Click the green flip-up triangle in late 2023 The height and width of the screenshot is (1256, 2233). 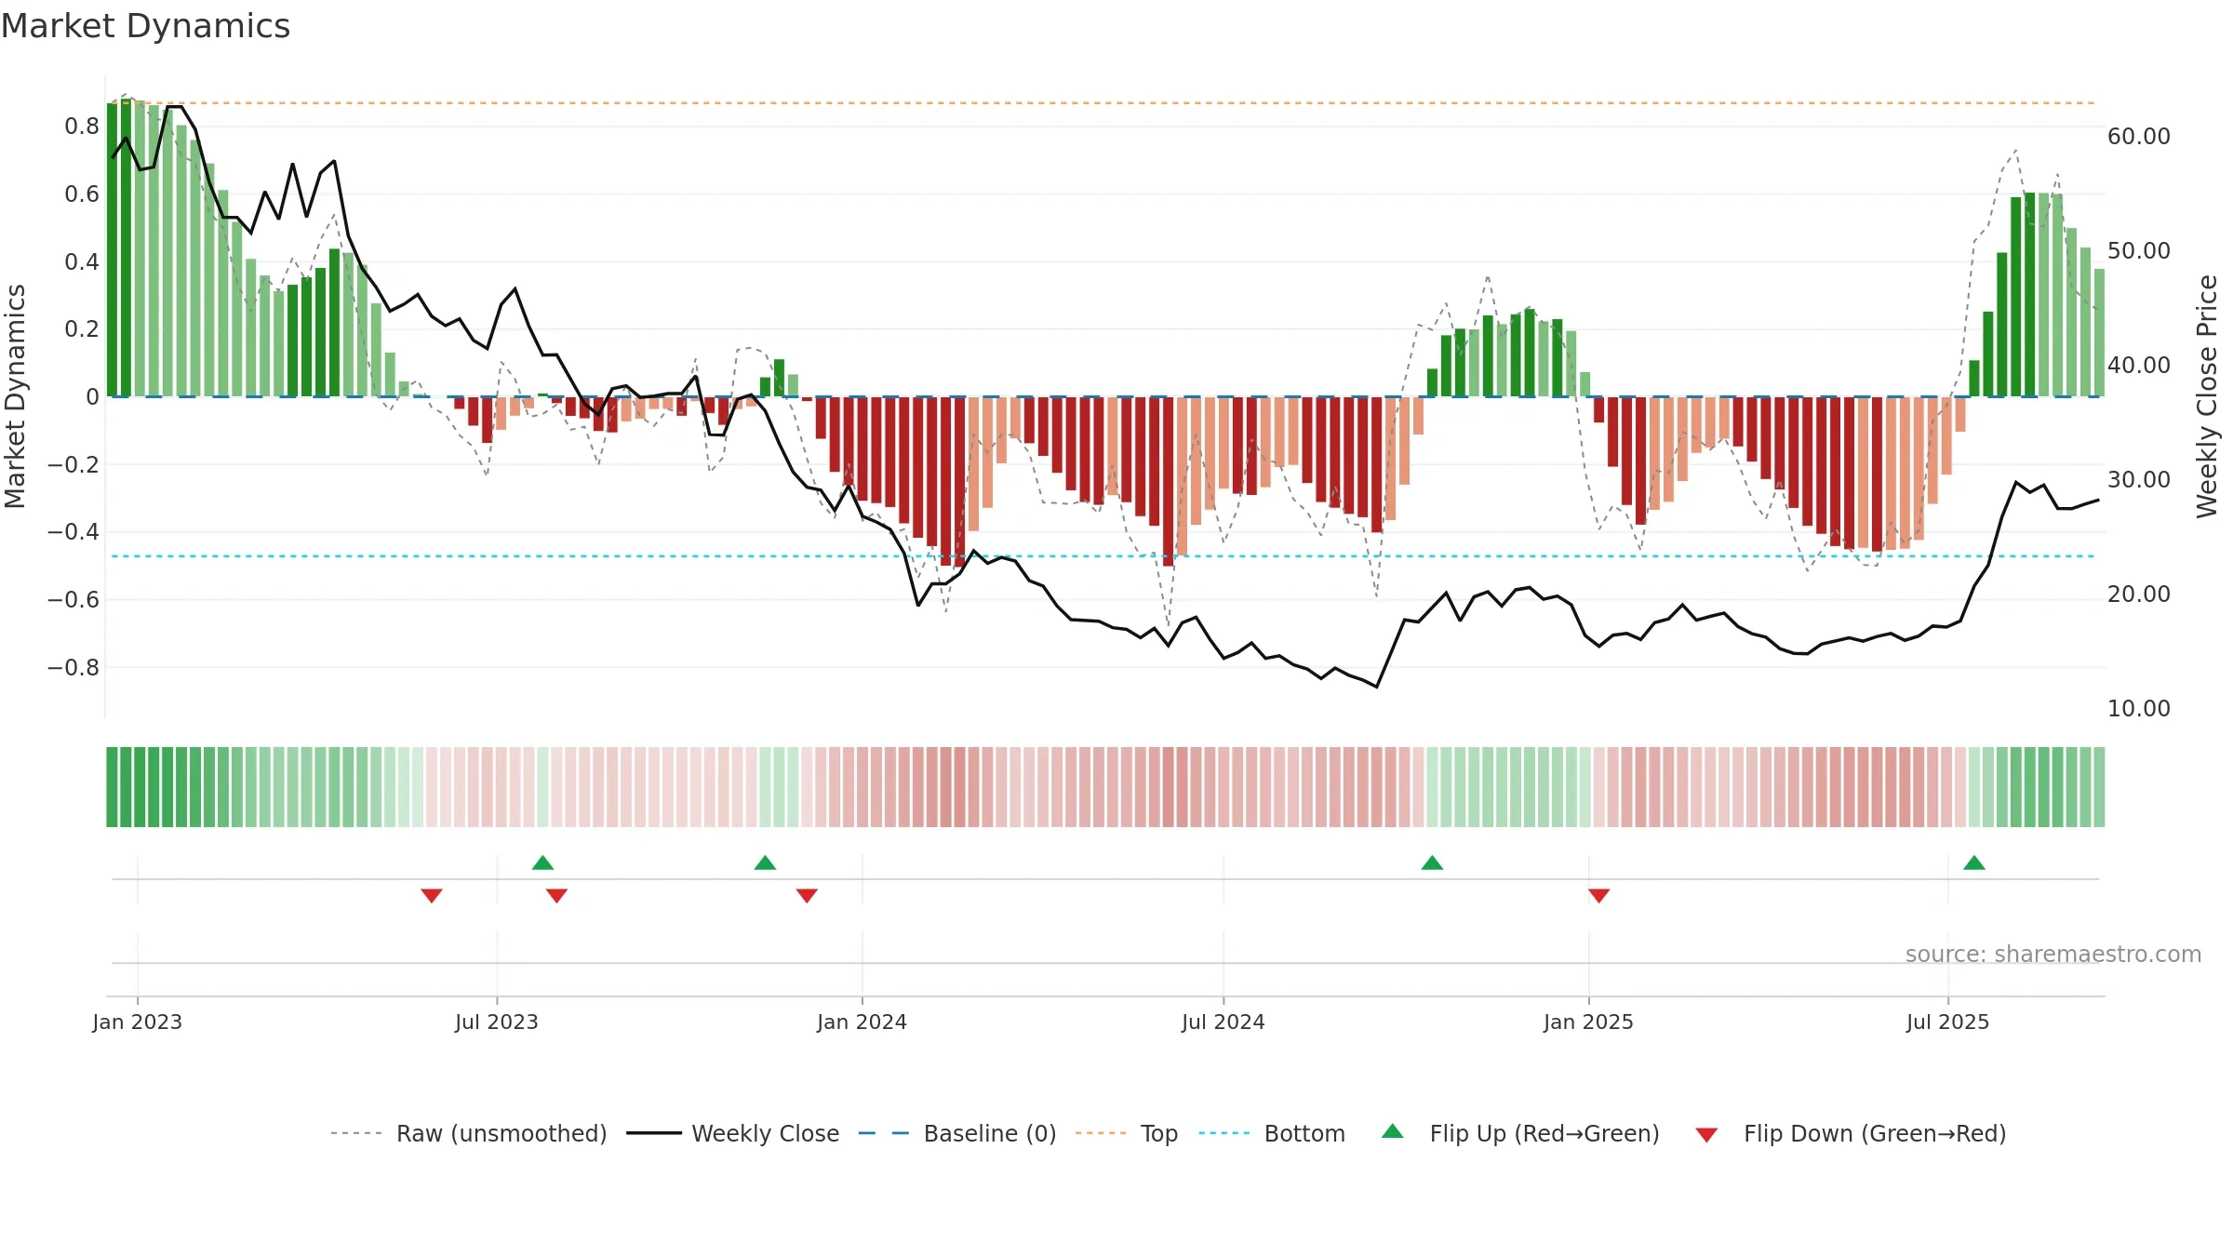pyautogui.click(x=765, y=862)
